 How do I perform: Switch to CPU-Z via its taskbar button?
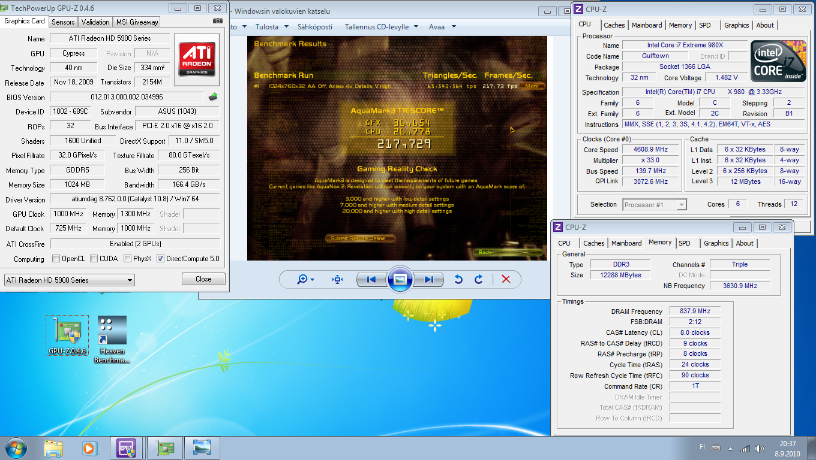[x=127, y=448]
